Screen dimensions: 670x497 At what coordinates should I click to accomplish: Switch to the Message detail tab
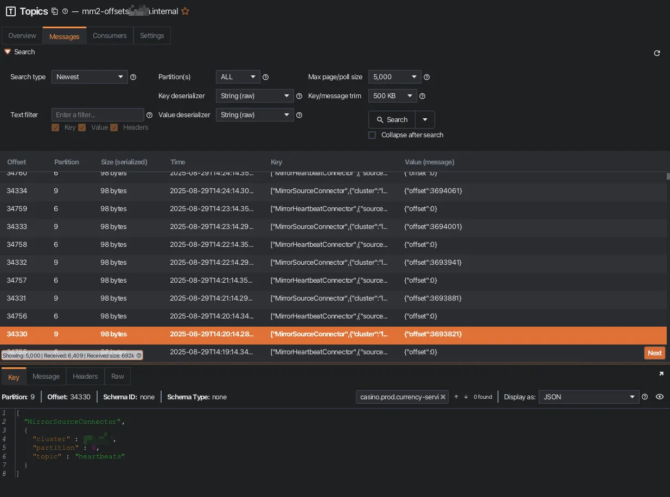coord(46,376)
